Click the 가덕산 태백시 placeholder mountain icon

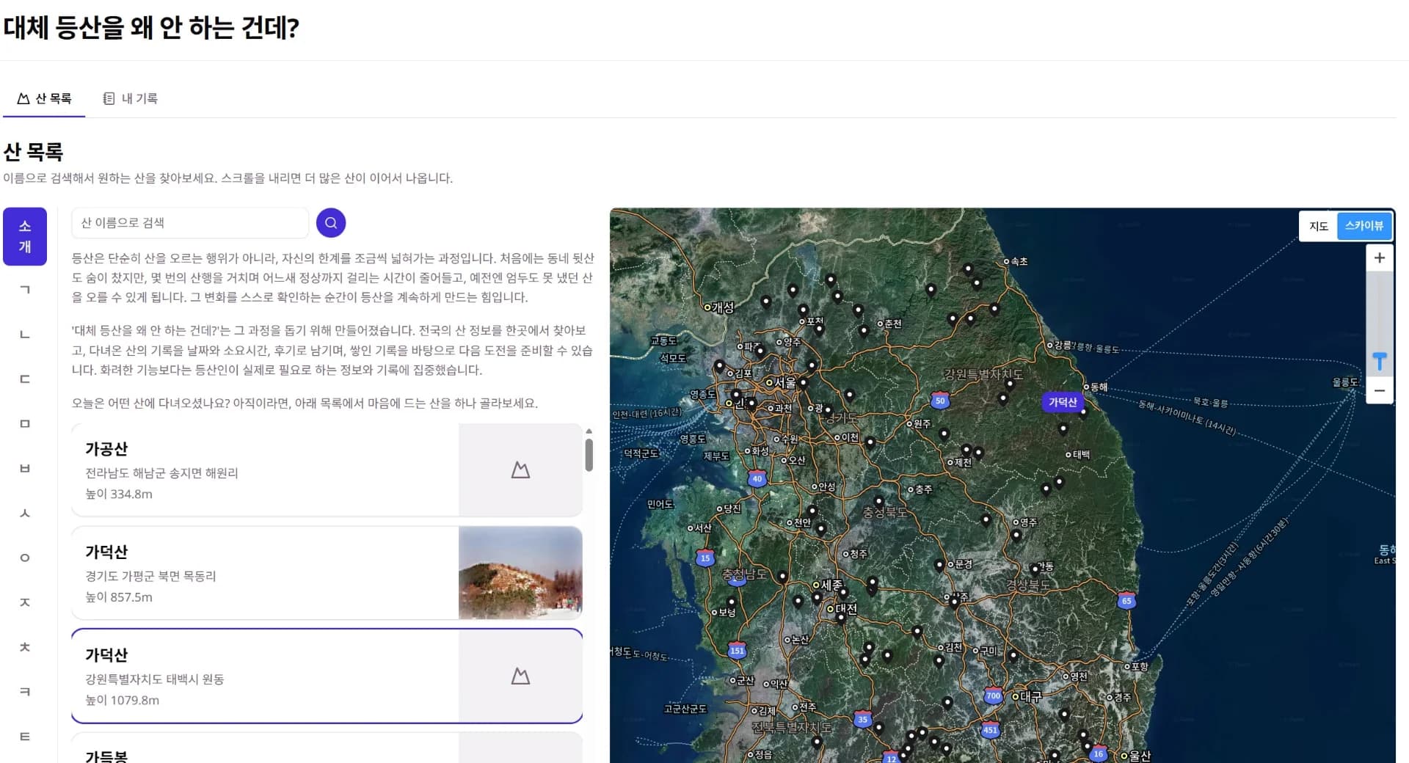coord(520,676)
